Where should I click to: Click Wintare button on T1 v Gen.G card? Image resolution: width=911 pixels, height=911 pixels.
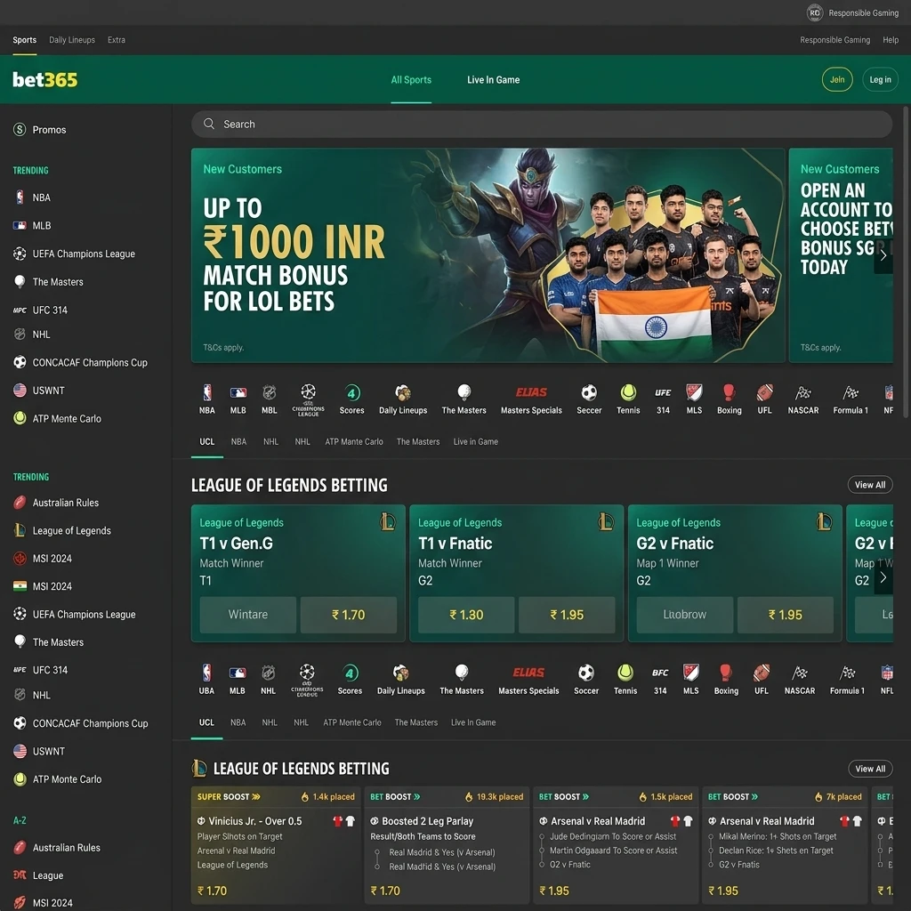point(248,615)
